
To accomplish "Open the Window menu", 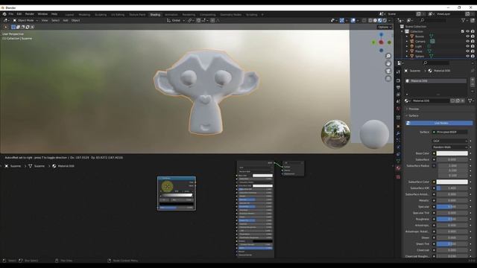I will pos(42,14).
